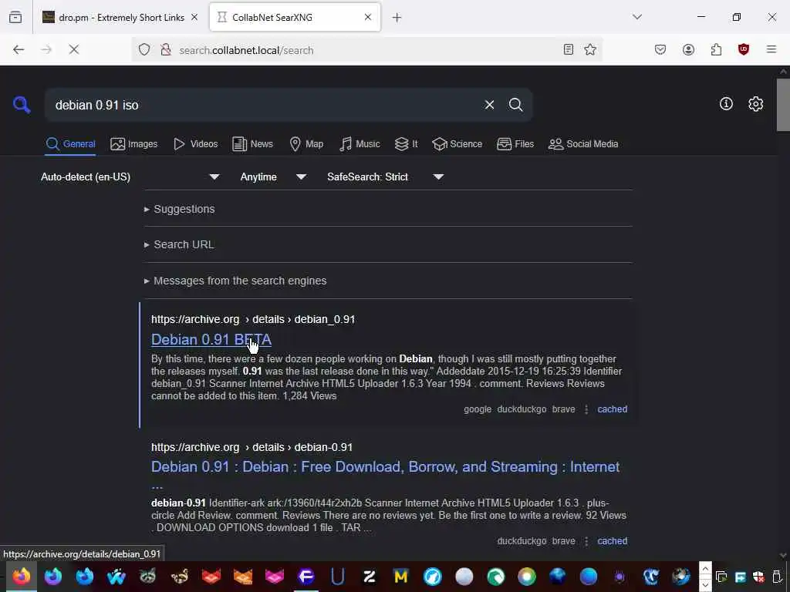Open the Debian 0.91 BETA result
790x592 pixels.
(x=211, y=340)
